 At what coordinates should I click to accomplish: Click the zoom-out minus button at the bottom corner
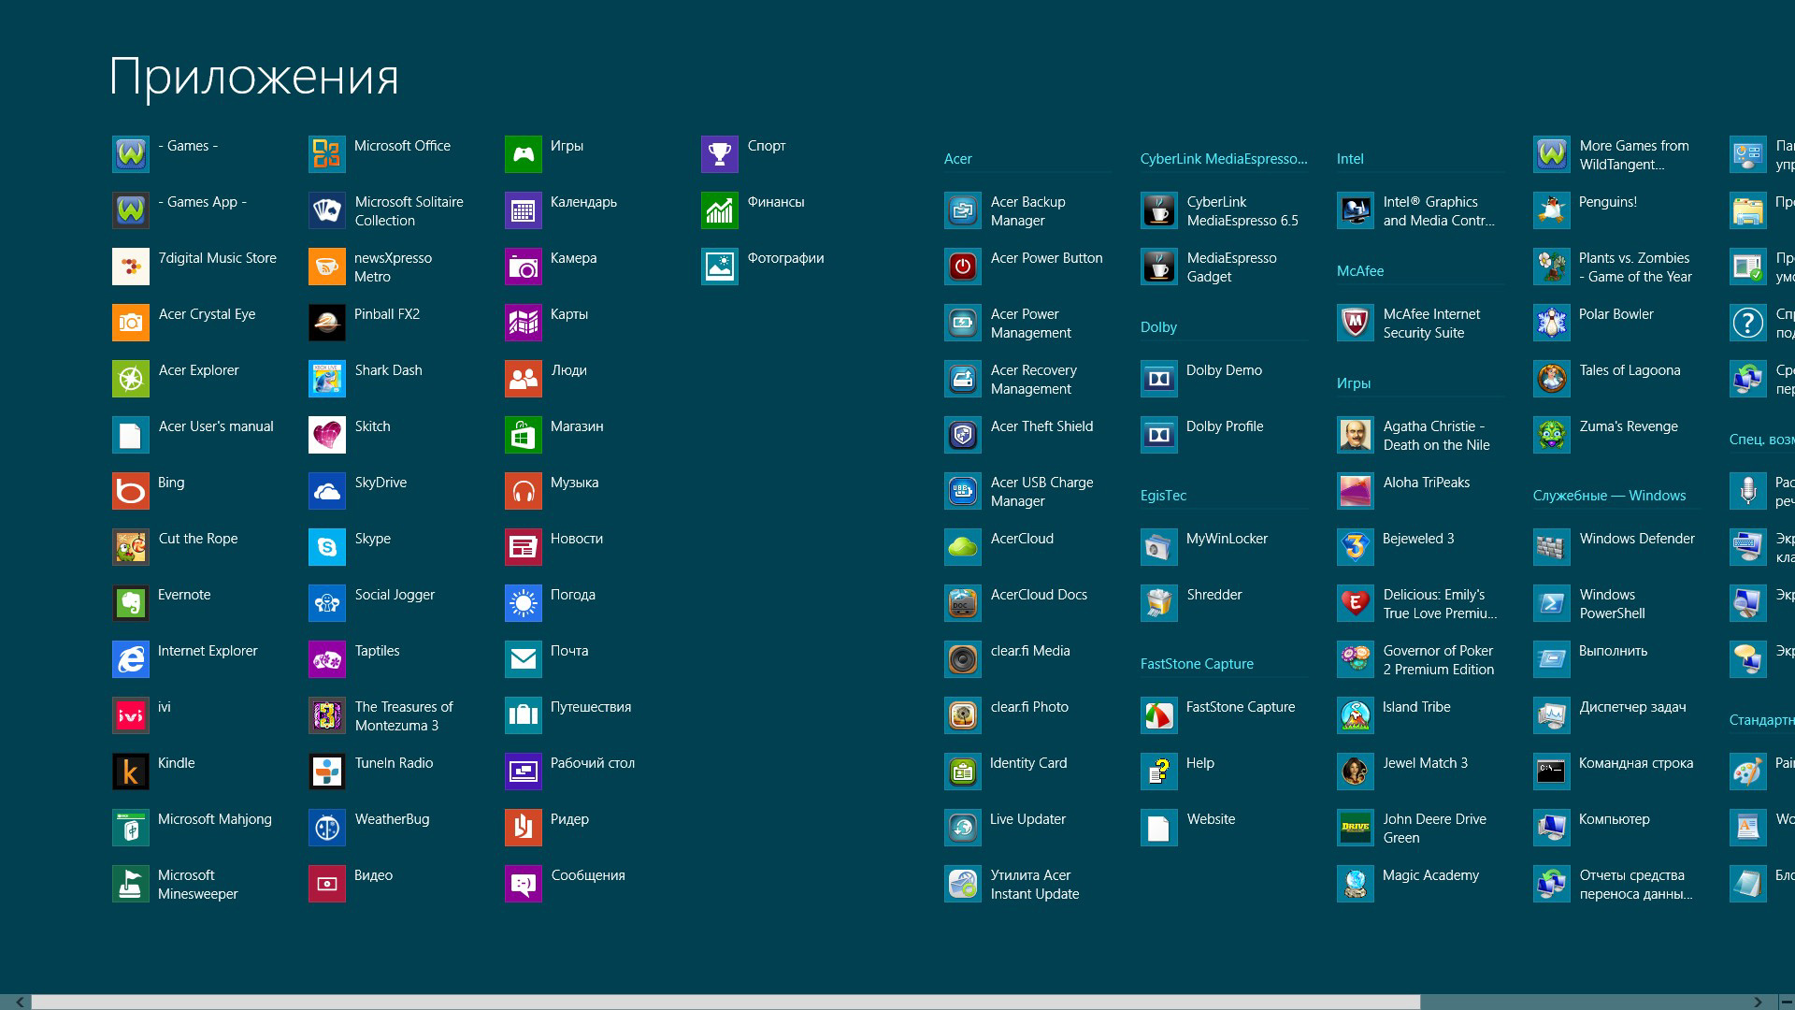click(x=1786, y=1002)
